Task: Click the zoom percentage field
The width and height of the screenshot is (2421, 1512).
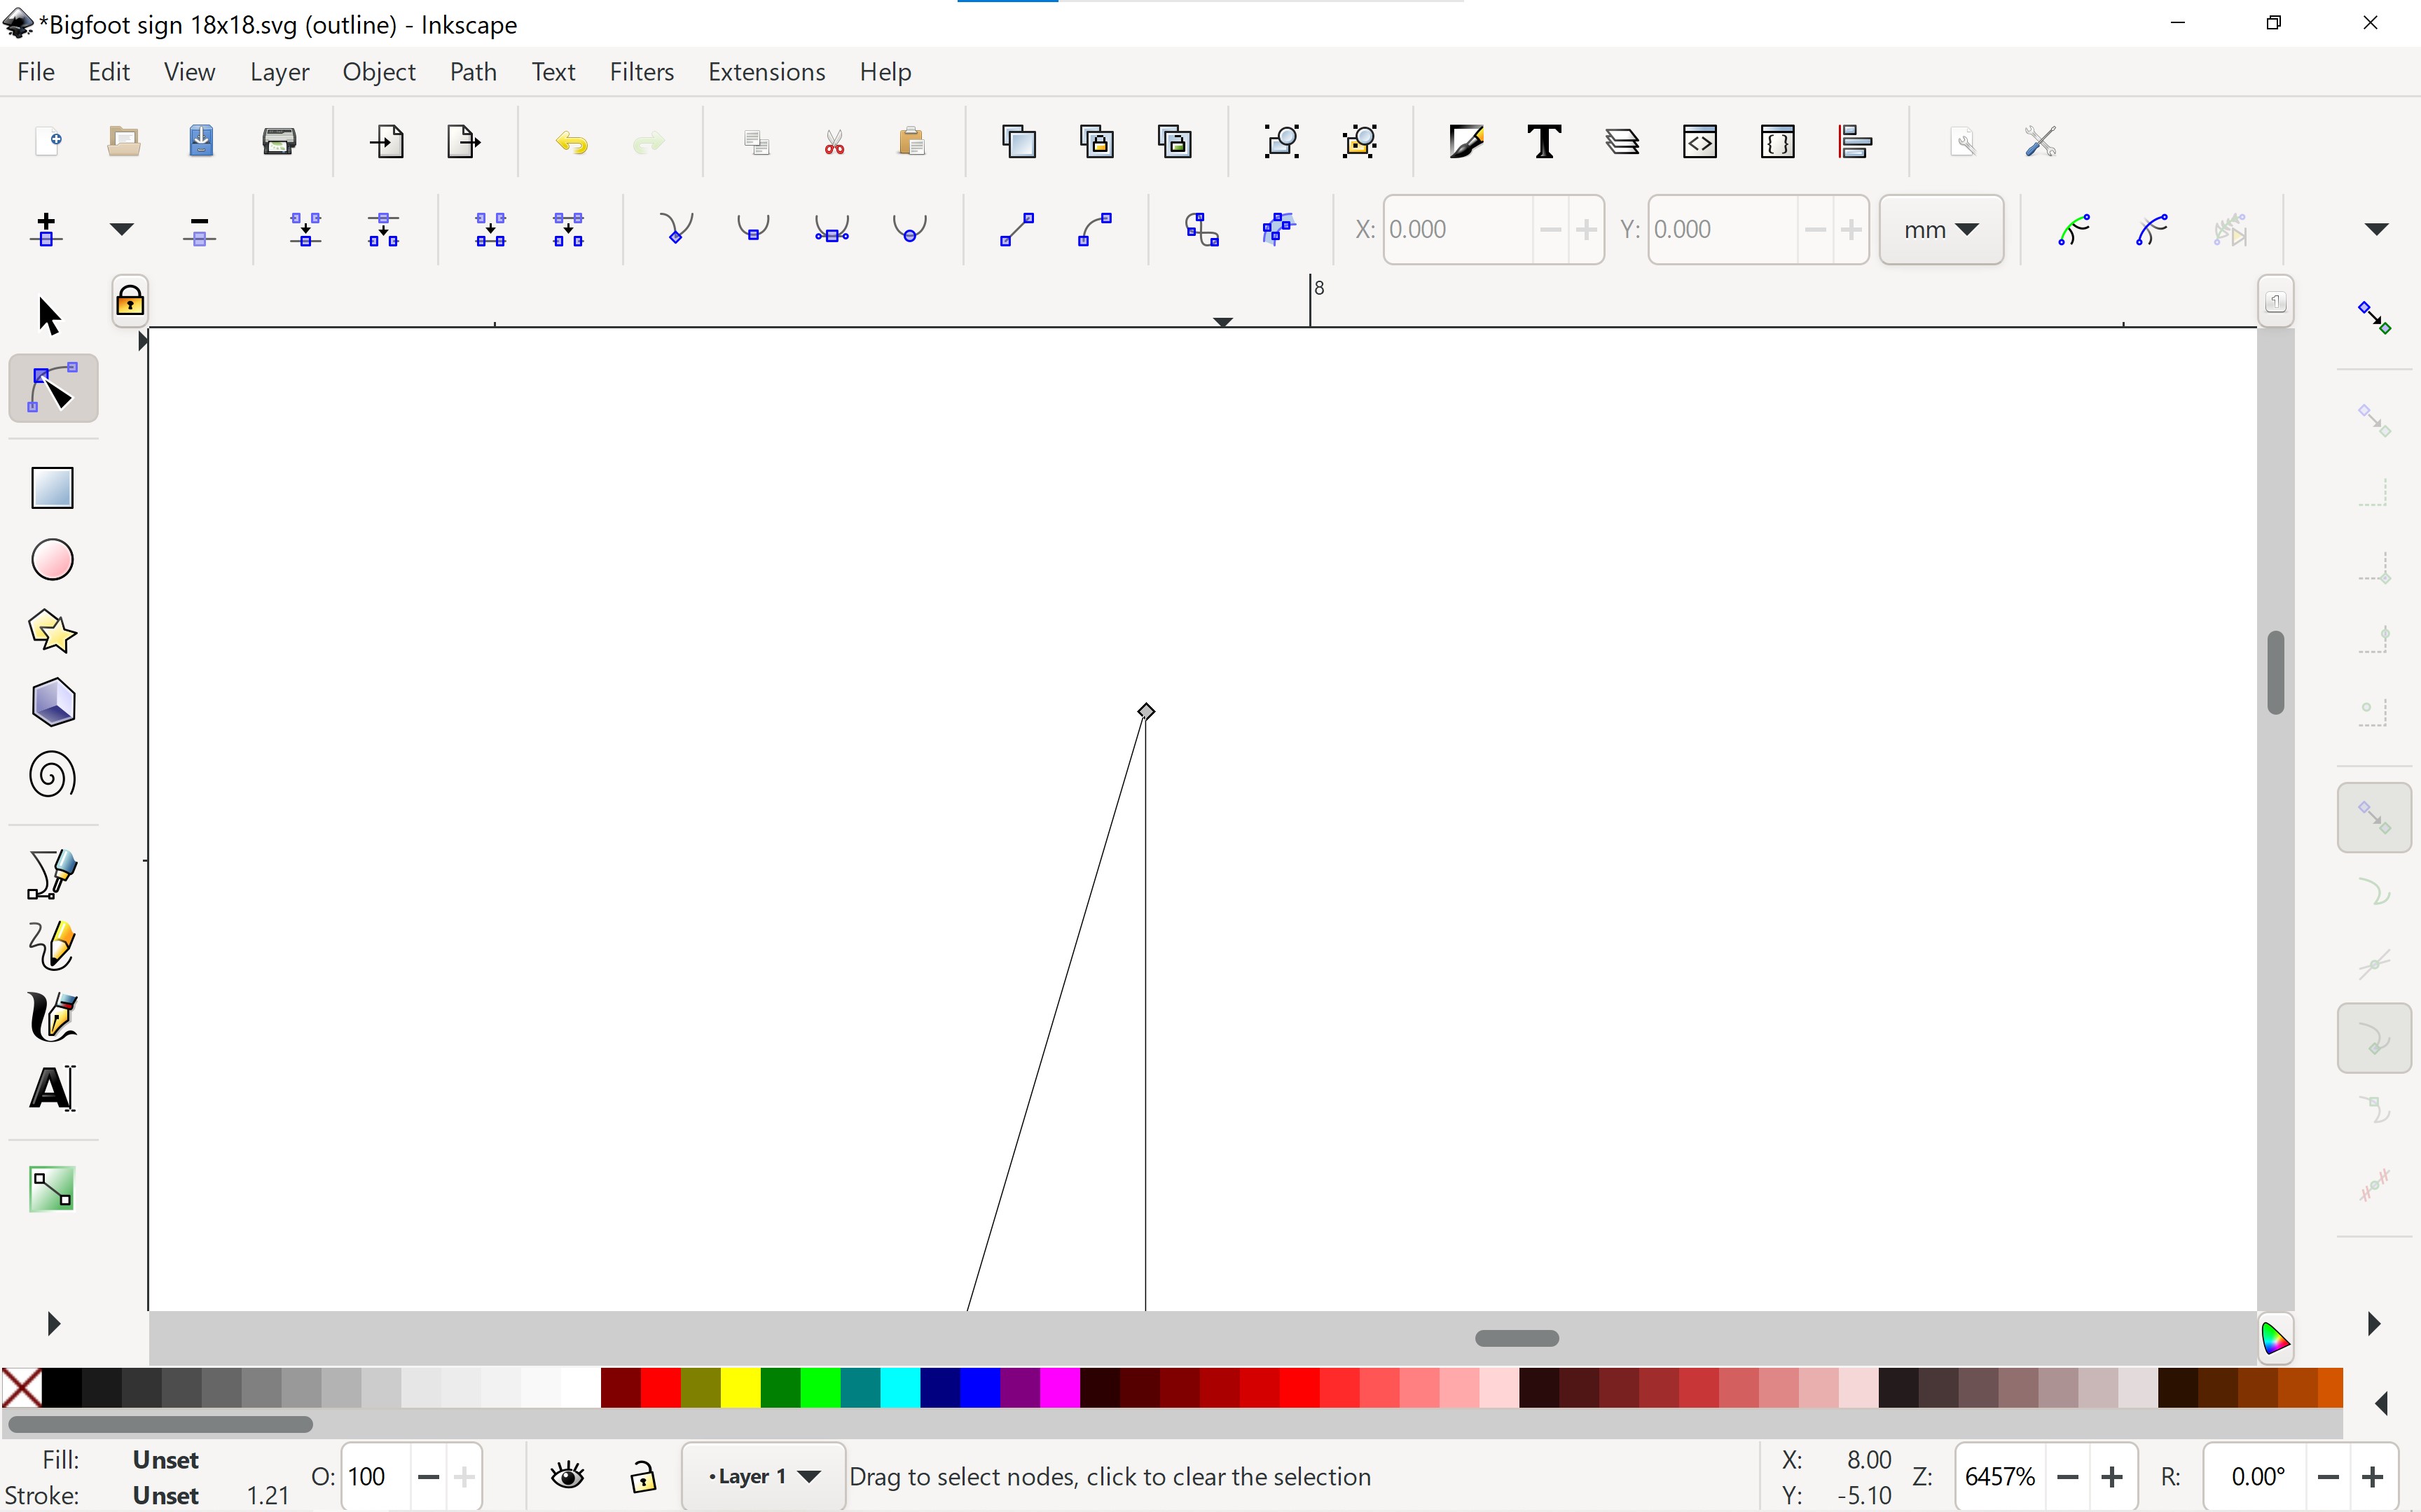Action: pyautogui.click(x=2001, y=1476)
